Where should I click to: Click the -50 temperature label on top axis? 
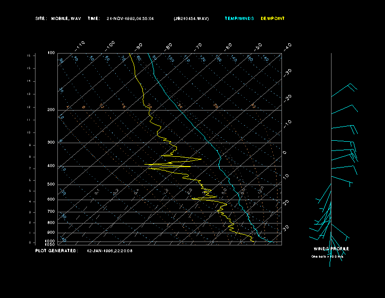tap(258, 47)
